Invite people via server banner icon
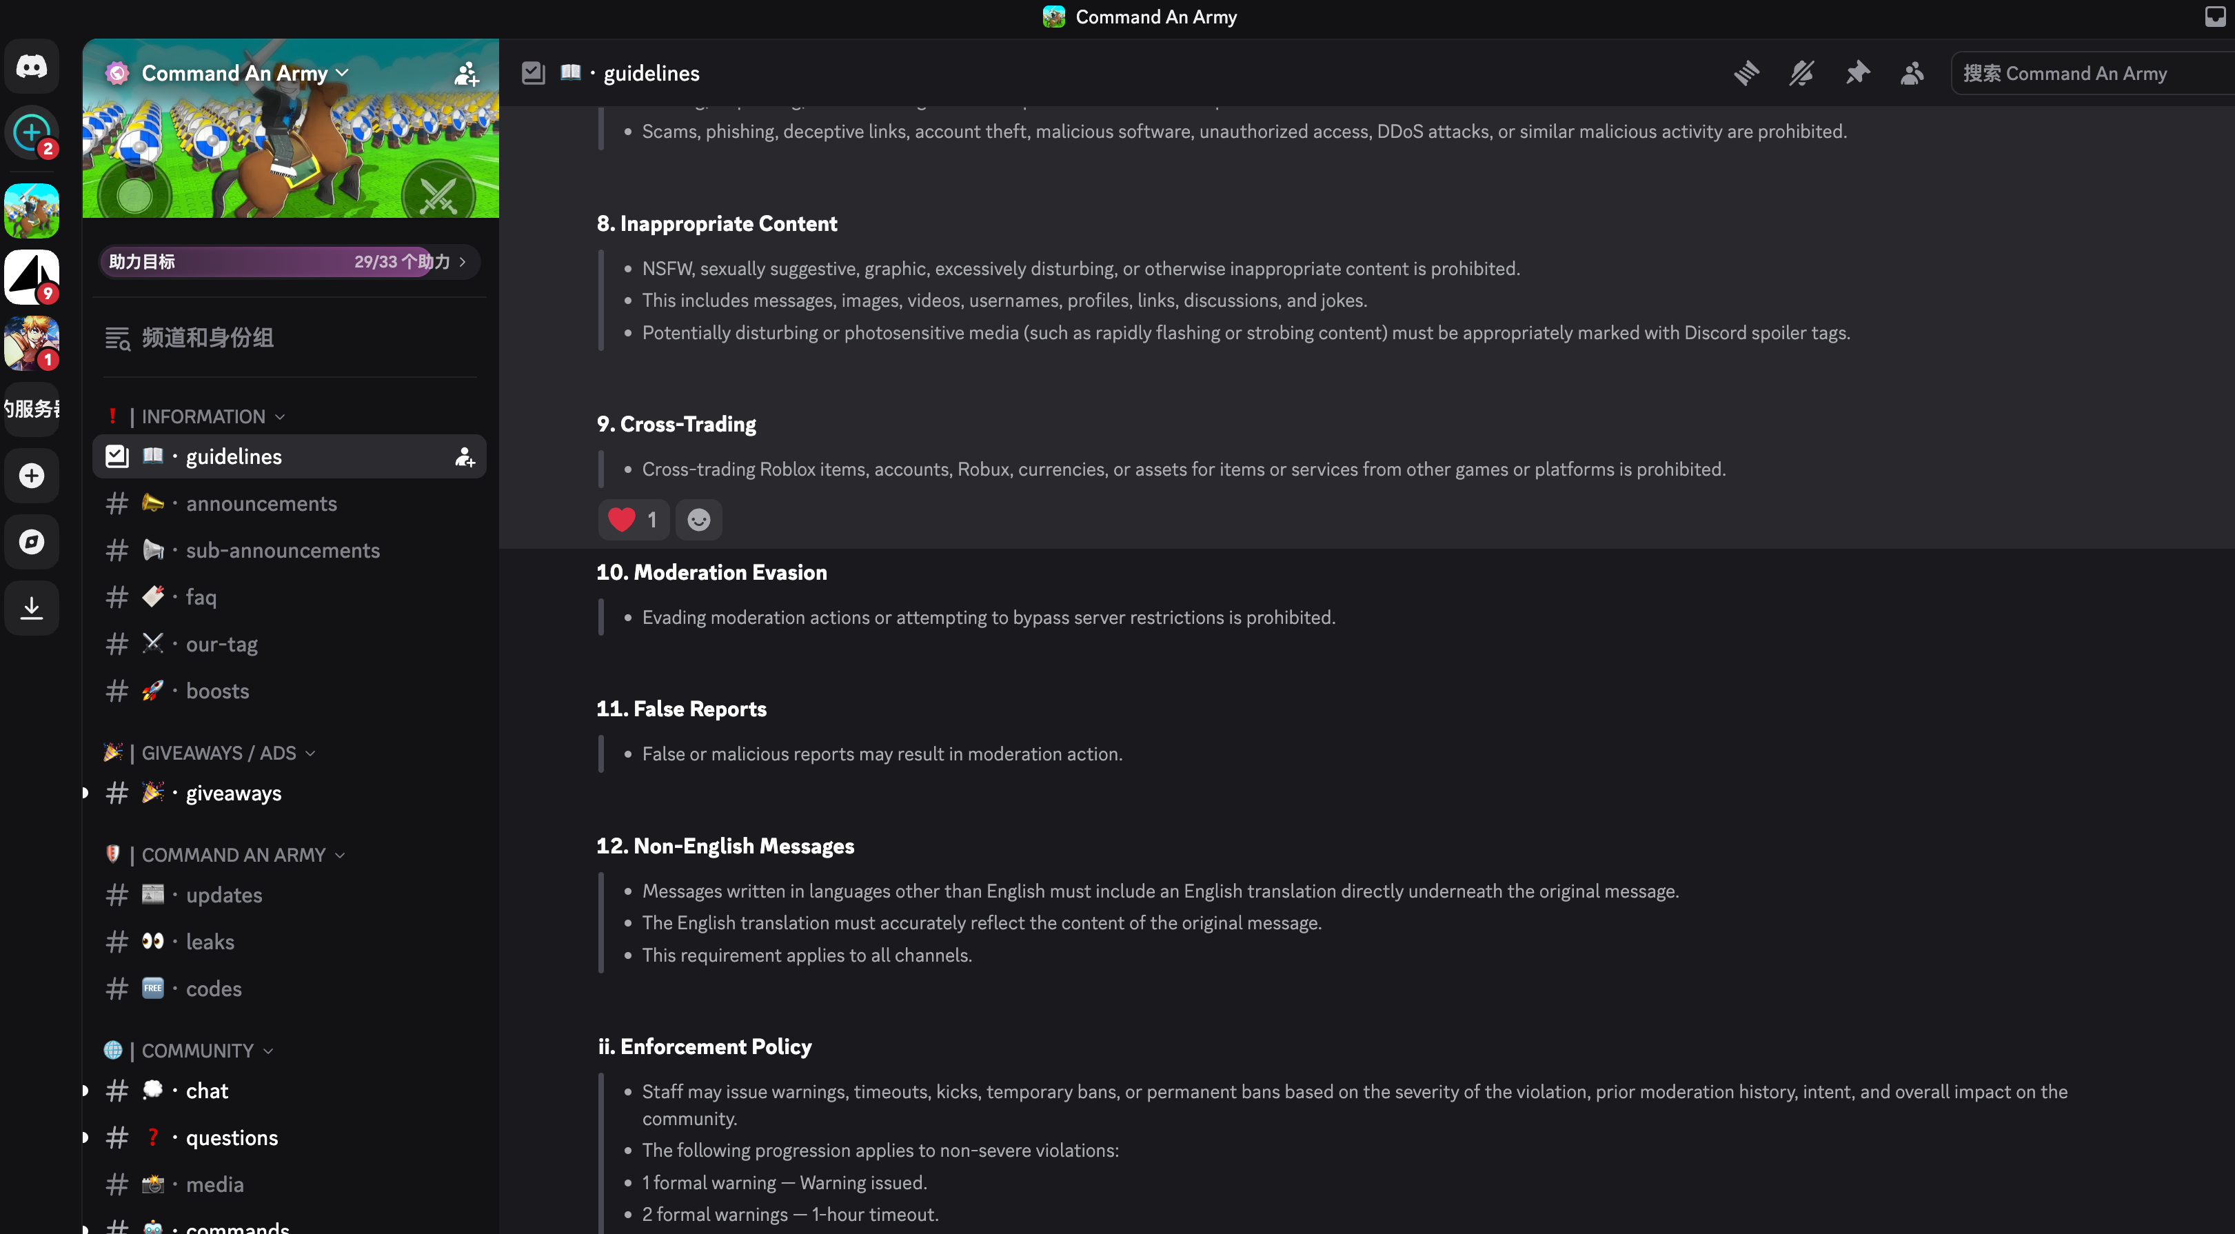The width and height of the screenshot is (2235, 1234). [x=466, y=74]
